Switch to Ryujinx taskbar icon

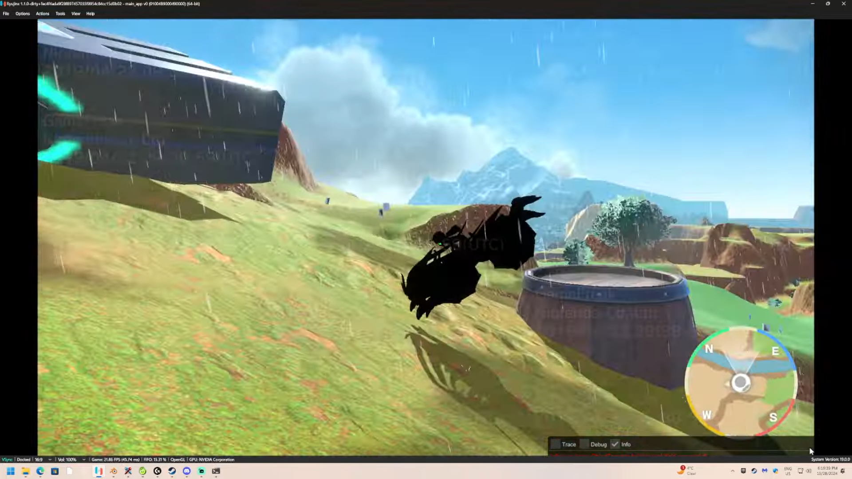click(99, 471)
